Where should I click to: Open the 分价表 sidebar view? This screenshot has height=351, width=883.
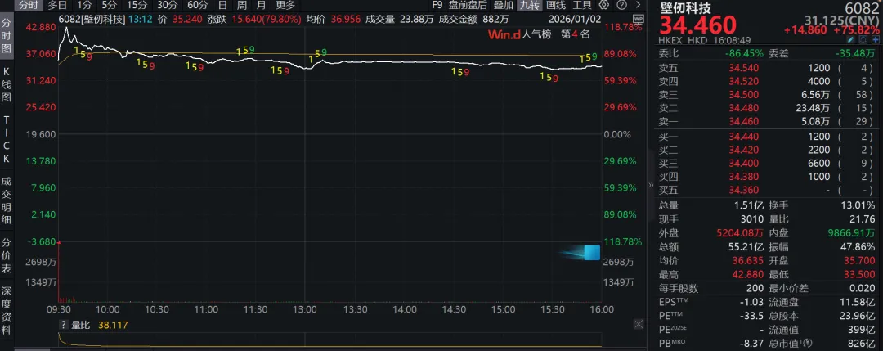(7, 255)
